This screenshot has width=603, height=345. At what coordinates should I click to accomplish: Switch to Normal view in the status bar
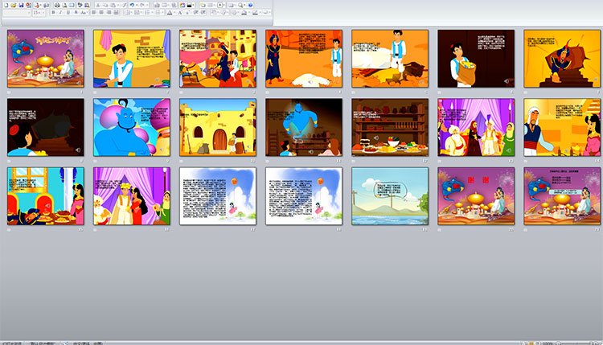[x=524, y=343]
